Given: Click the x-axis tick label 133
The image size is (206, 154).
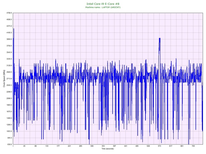Looking at the screenshot, I should coord(47,146).
